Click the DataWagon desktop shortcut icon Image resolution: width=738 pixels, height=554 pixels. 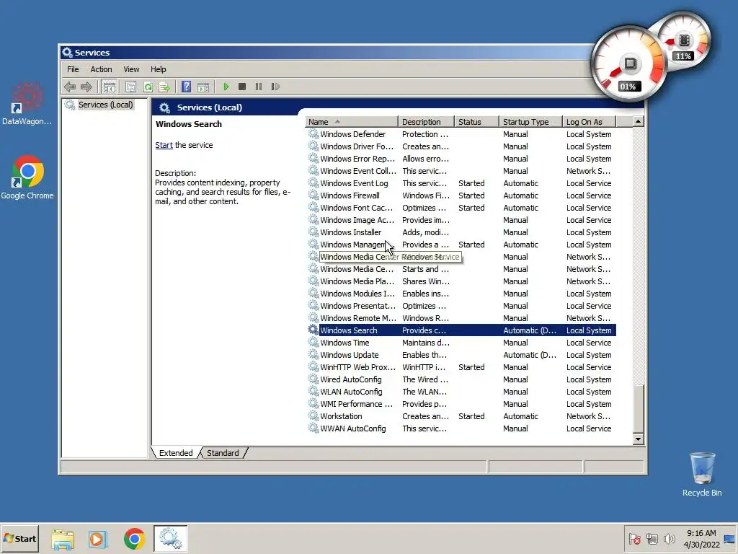(27, 98)
